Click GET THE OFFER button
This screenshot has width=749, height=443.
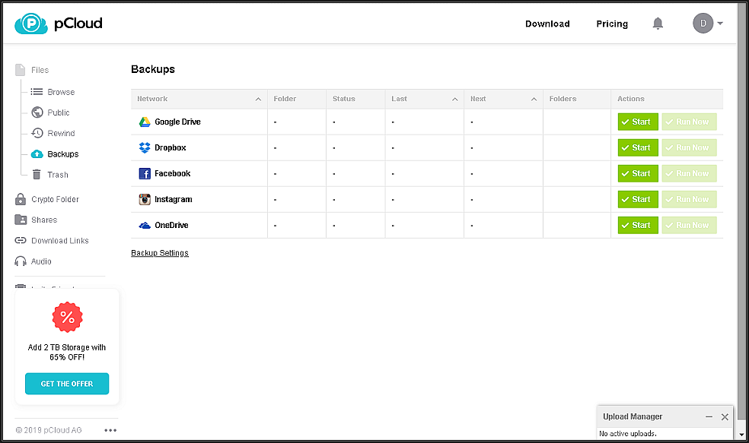tap(67, 384)
